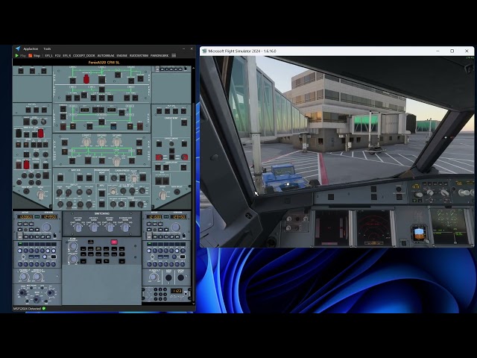Click the left FLOOD LT knob
Image resolution: width=477 pixels, height=358 pixels.
click(x=24, y=277)
